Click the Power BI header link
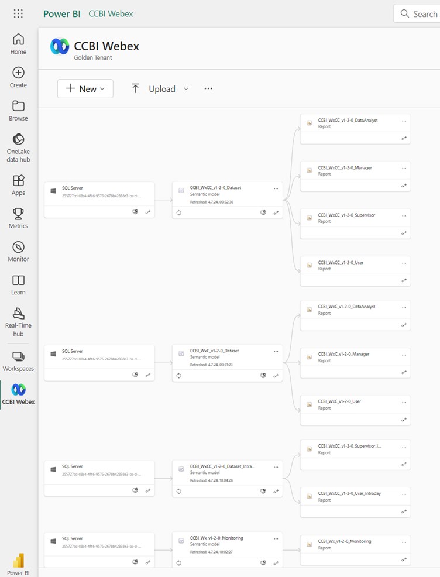 tap(62, 13)
